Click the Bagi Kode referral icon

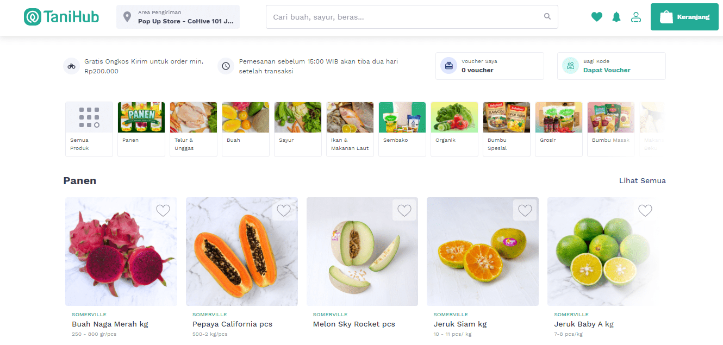point(570,66)
